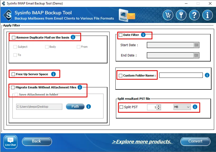Open the MB size unit dropdown

(182, 107)
